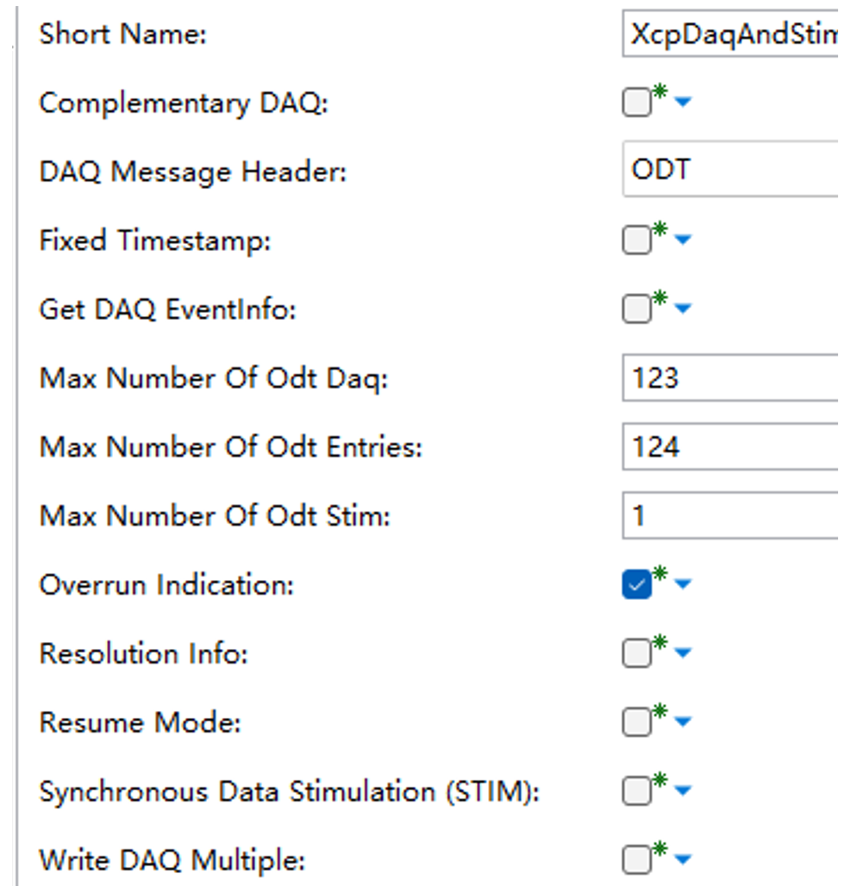The height and width of the screenshot is (886, 851).
Task: Open Write DAQ Multiple dropdown arrow
Action: tap(683, 859)
